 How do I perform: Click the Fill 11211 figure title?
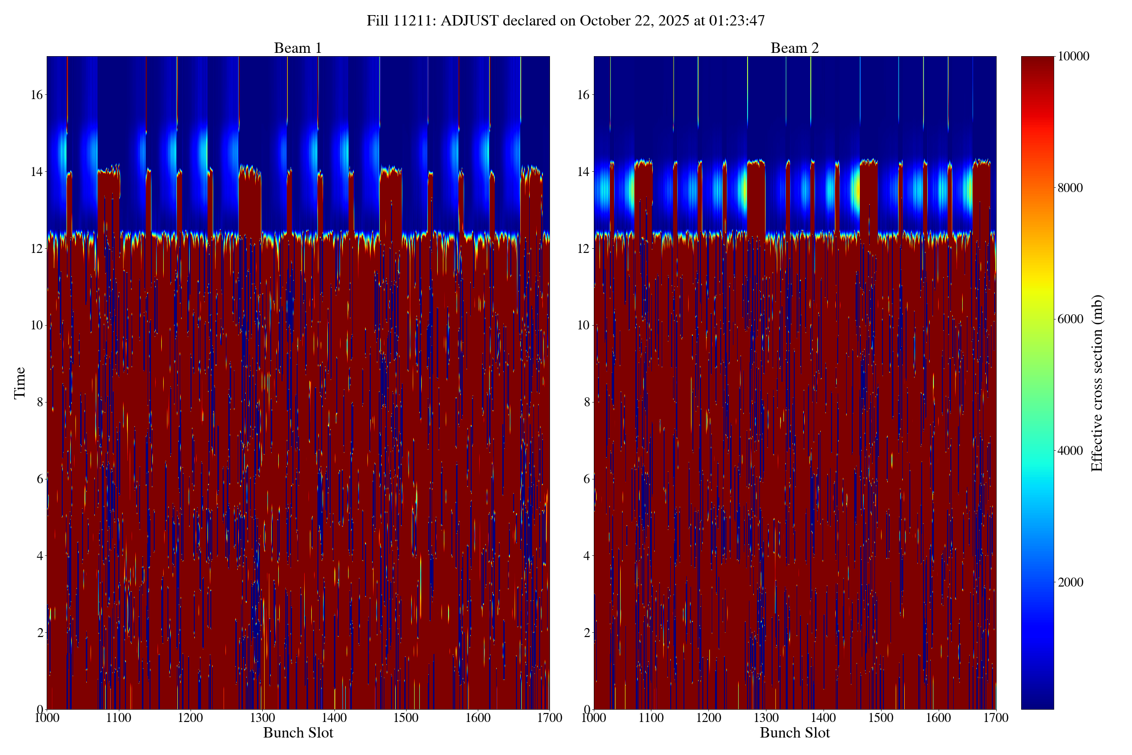point(566,21)
